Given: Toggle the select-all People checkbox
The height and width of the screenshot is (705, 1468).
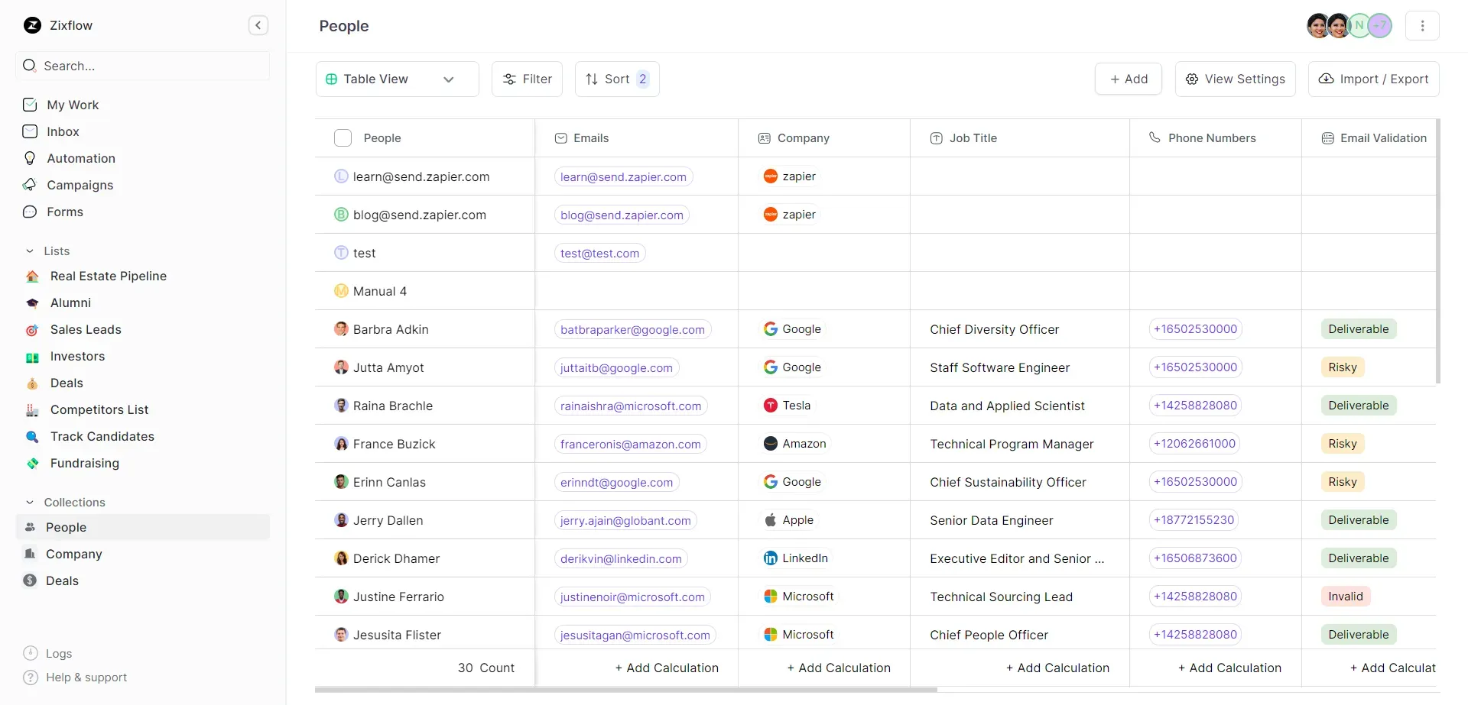Looking at the screenshot, I should (x=343, y=138).
